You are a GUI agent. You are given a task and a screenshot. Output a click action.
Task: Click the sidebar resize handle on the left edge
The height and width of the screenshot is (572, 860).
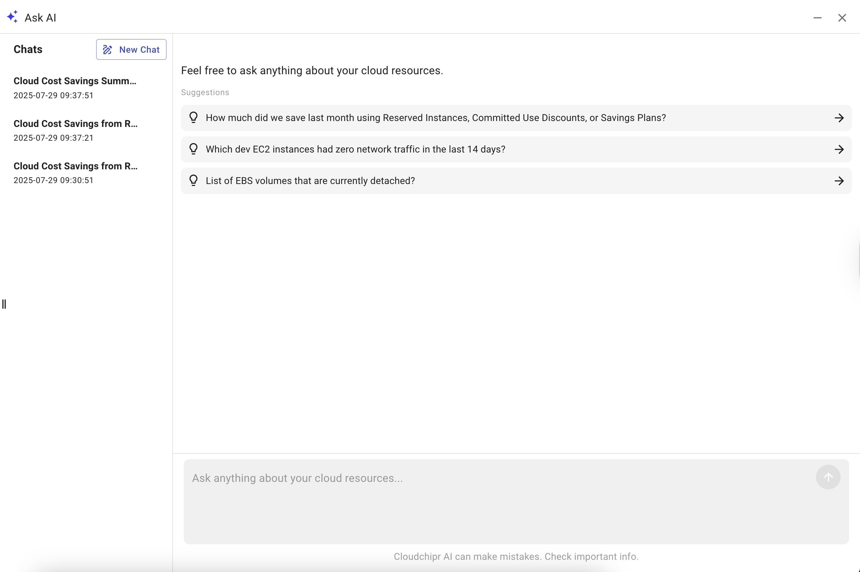point(4,304)
